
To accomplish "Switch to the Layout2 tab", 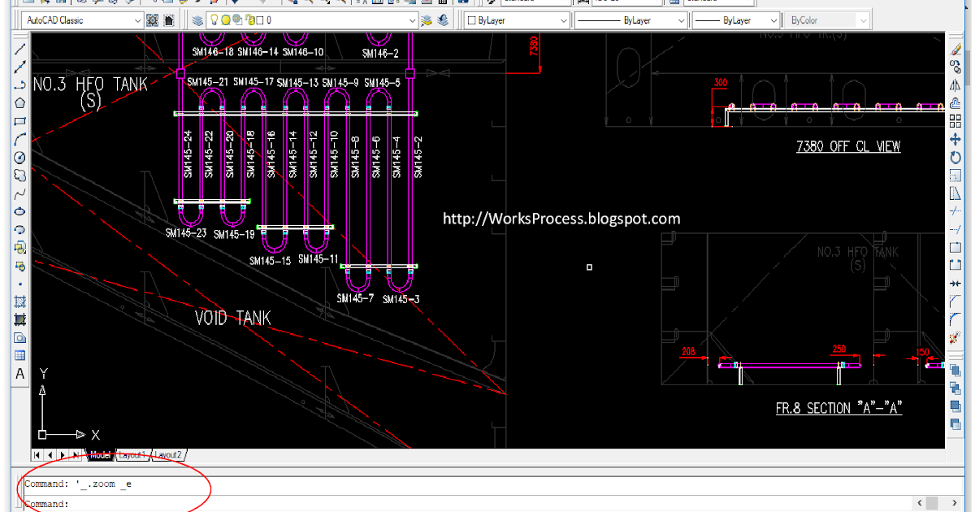I will point(168,455).
